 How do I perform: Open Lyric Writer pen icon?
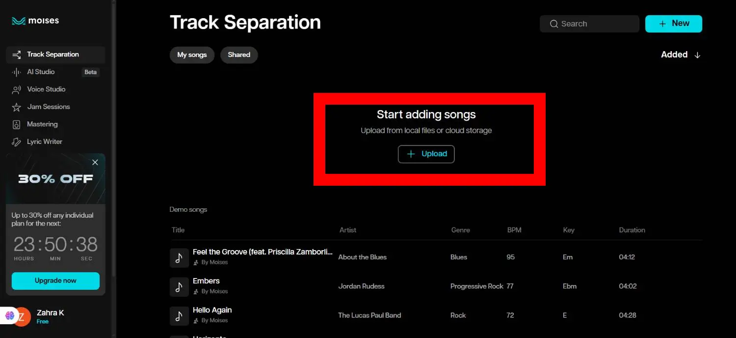click(17, 142)
